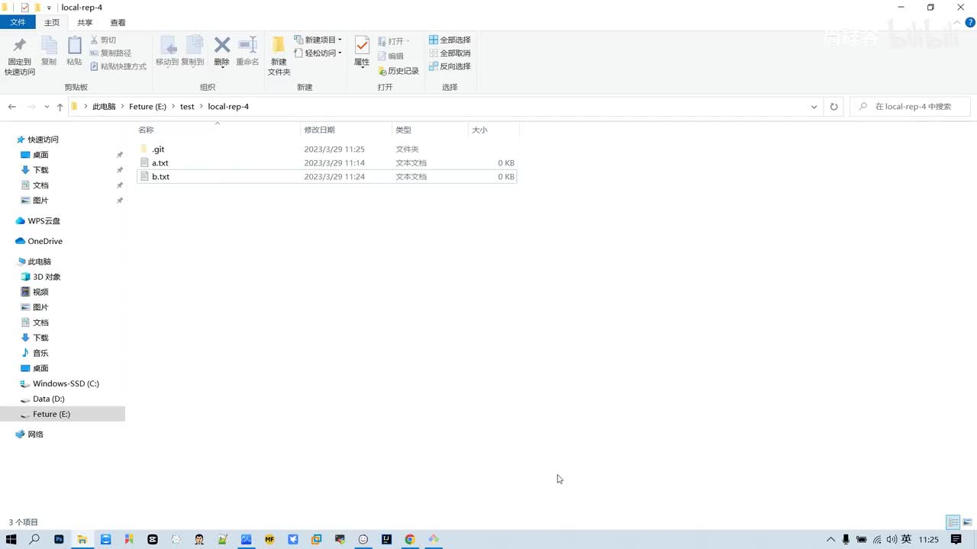Screen dimensions: 977x549
Task: Expand the address bar history dropdown
Action: [x=814, y=107]
